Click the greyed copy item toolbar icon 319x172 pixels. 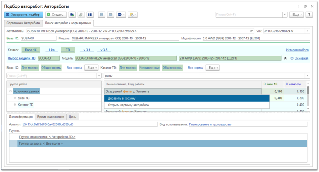click(81, 15)
